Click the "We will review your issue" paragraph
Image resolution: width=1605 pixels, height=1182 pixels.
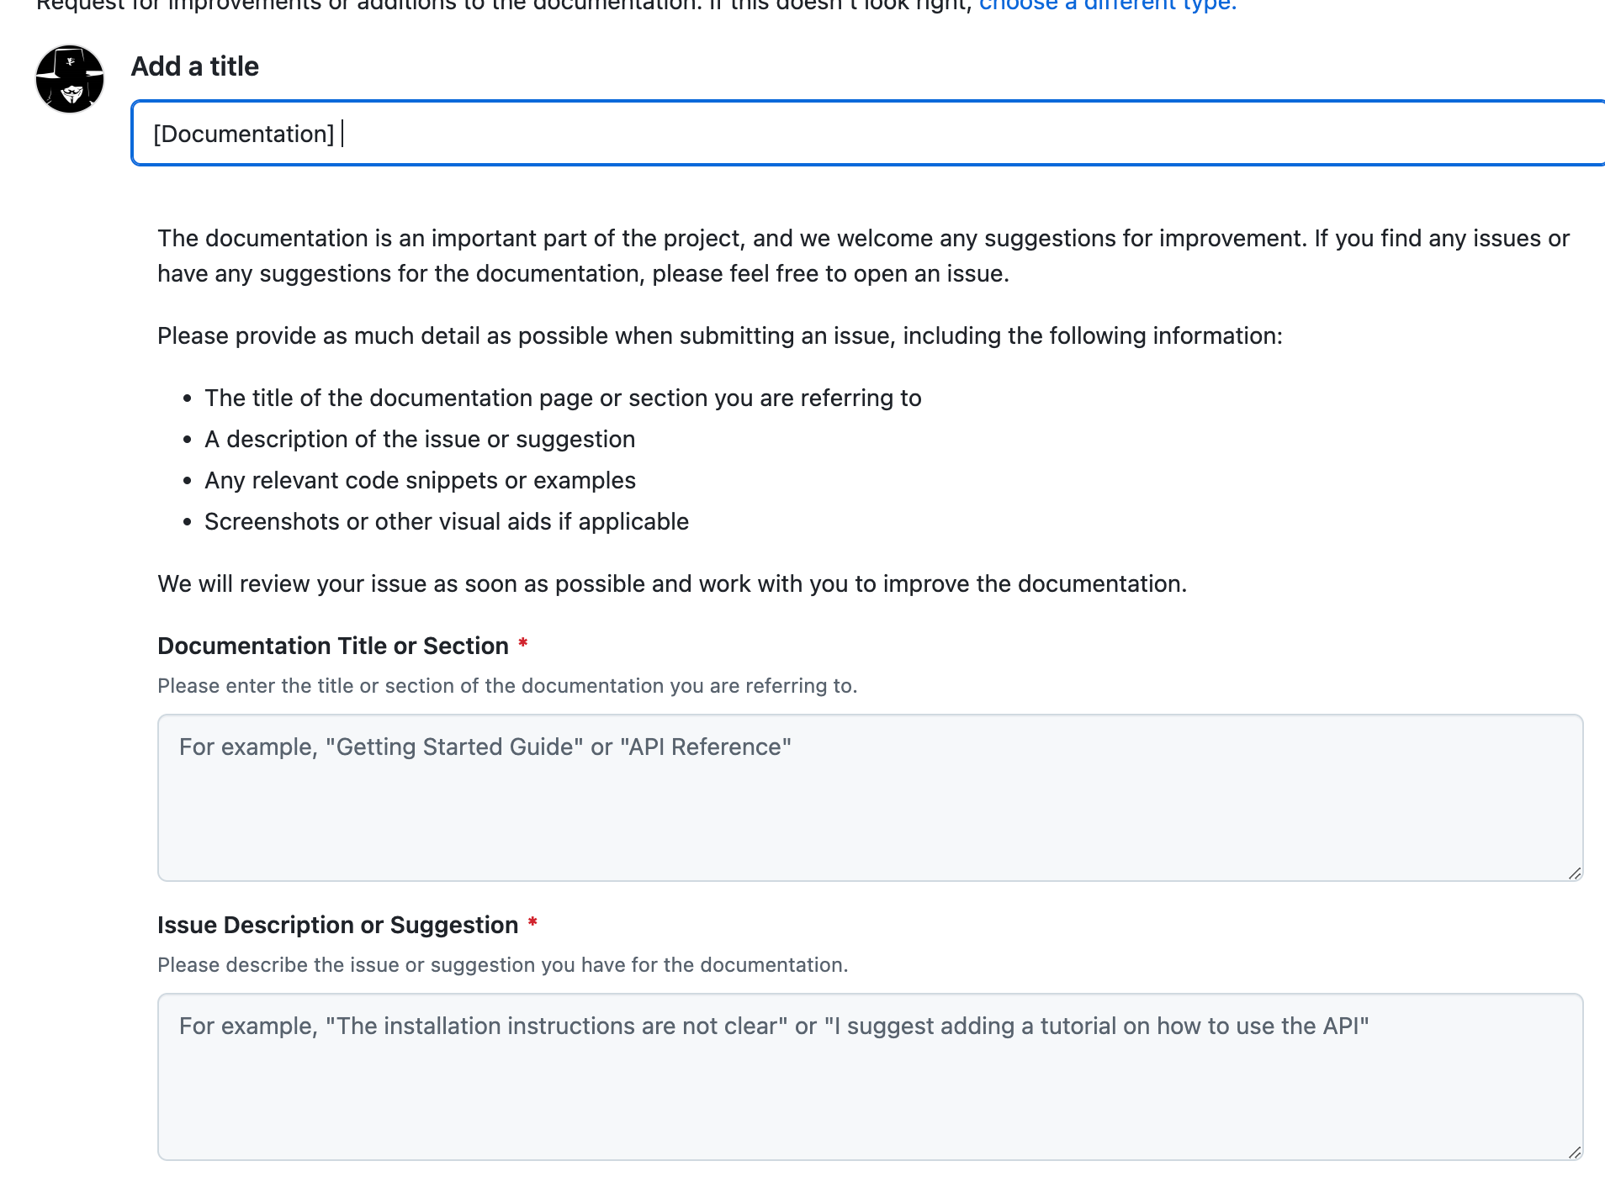671,583
